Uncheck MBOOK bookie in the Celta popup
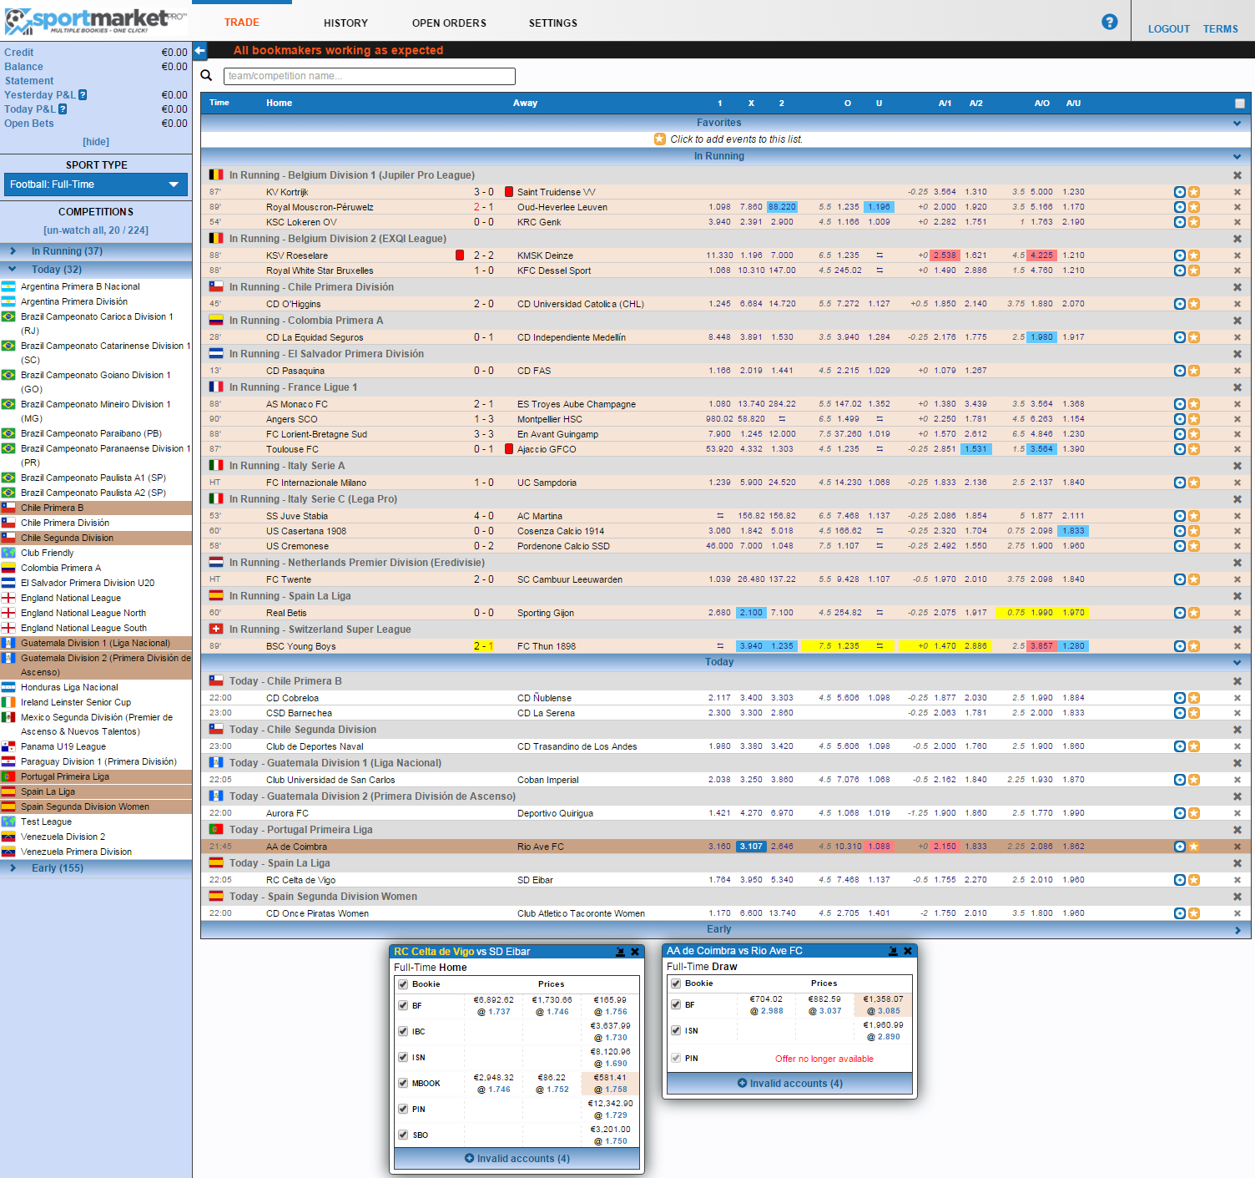 [403, 1084]
